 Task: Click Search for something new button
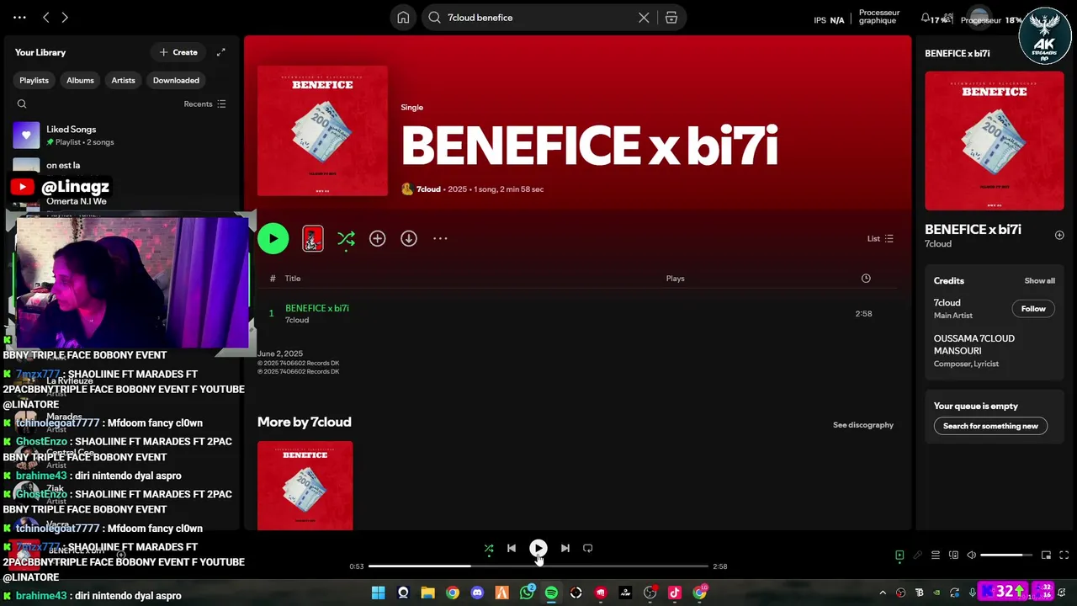point(990,426)
